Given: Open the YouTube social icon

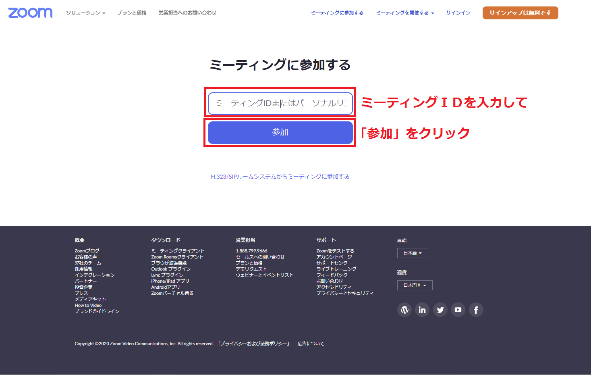Looking at the screenshot, I should (x=458, y=310).
